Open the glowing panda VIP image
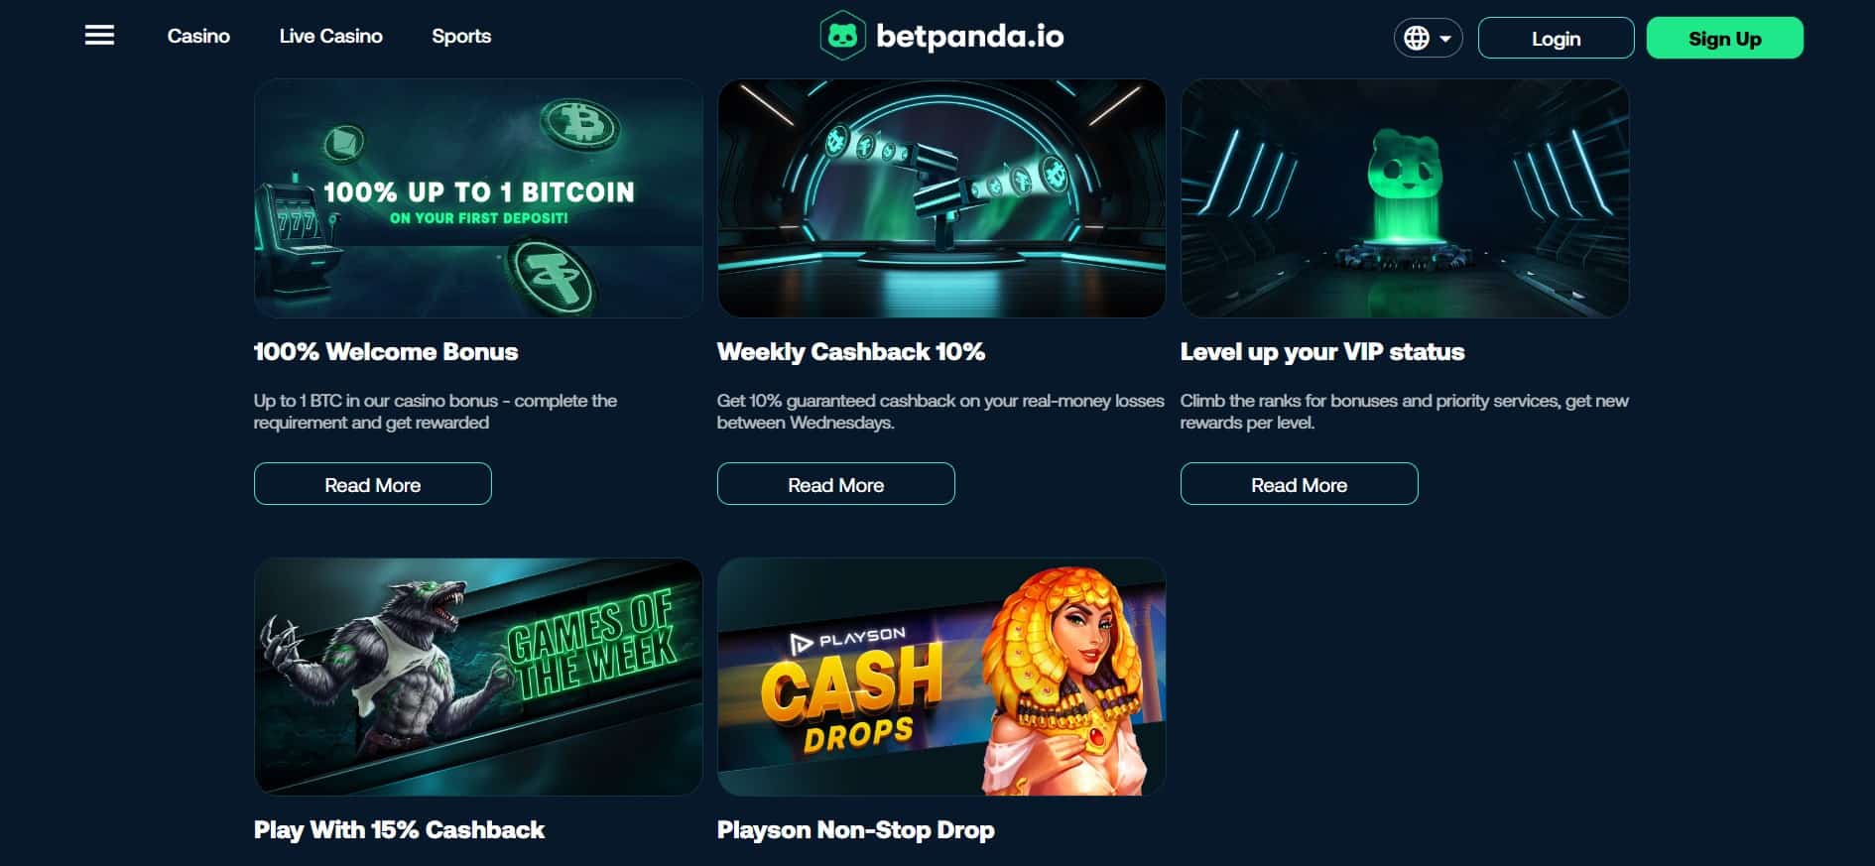The width and height of the screenshot is (1875, 866). (x=1405, y=198)
